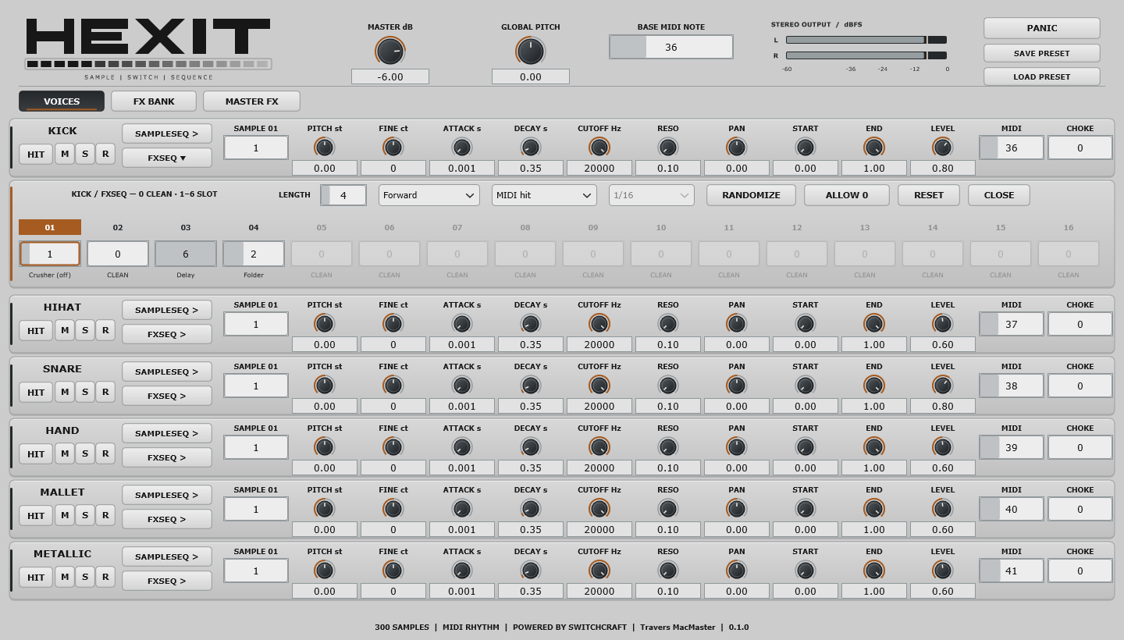
Task: Open the FX BANK tab
Action: [154, 101]
